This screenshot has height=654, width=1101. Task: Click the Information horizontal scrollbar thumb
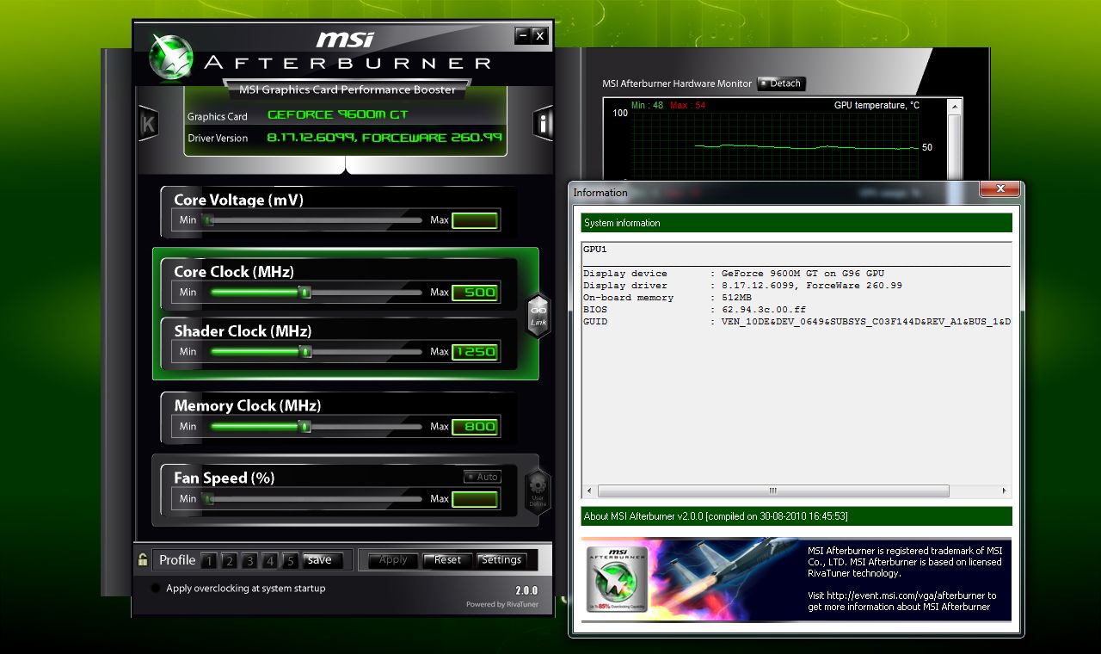tap(773, 491)
